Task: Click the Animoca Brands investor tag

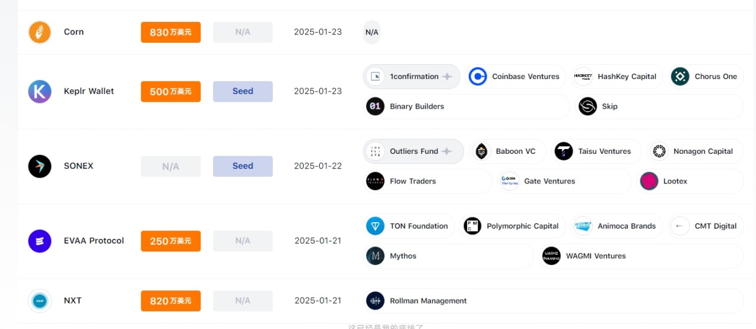Action: coord(617,226)
